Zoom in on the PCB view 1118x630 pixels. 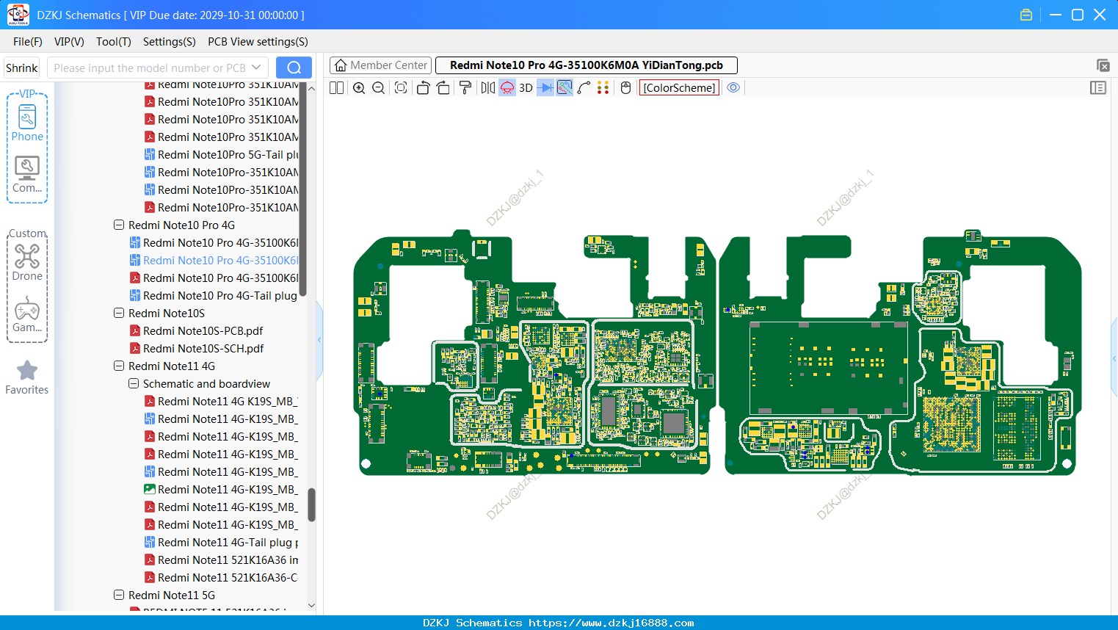click(x=359, y=88)
